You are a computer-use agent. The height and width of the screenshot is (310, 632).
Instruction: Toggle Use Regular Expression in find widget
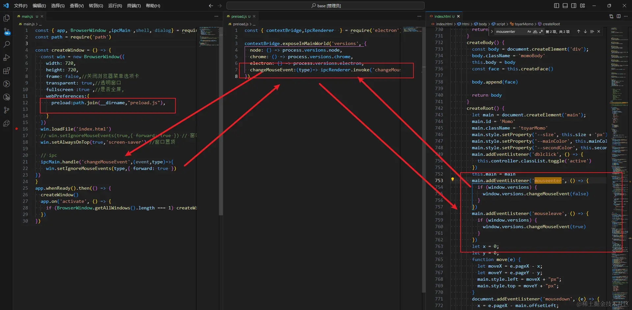pos(541,32)
